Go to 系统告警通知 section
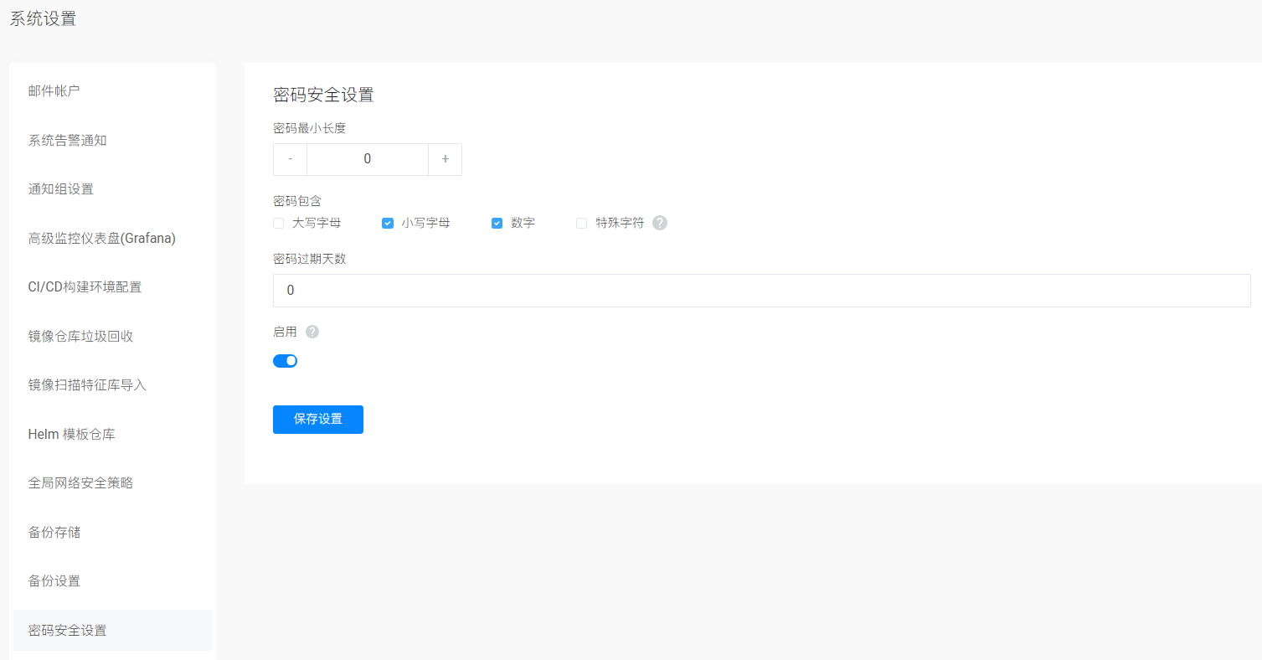Screen dimensions: 1262x660 coord(68,141)
